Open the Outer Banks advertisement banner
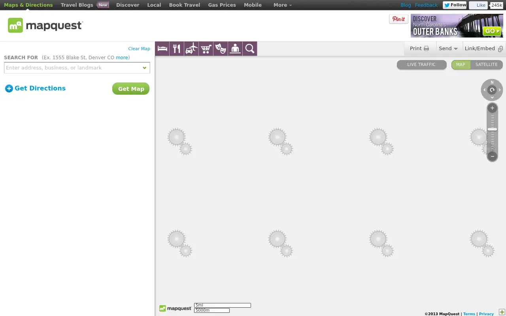Image resolution: width=506 pixels, height=316 pixels. [457, 26]
